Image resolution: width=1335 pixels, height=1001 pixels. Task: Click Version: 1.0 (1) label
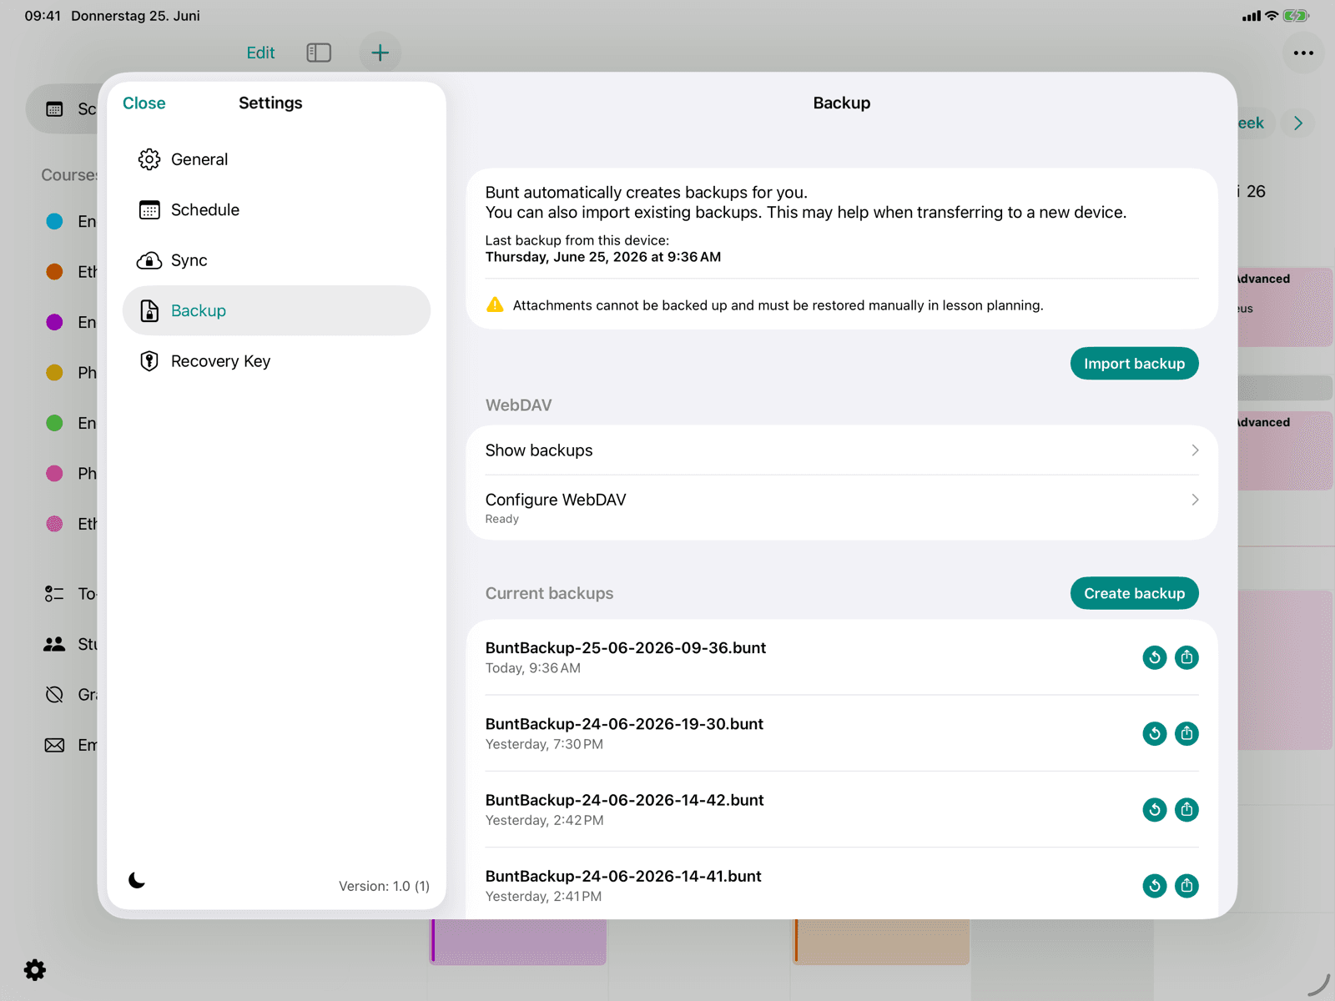pyautogui.click(x=384, y=886)
